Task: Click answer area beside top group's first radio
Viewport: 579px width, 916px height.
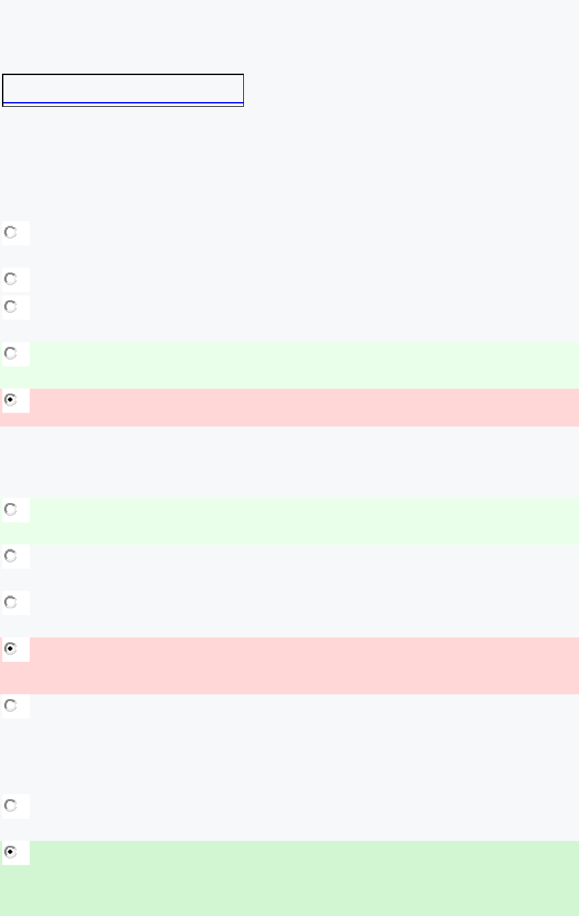Action: point(304,233)
